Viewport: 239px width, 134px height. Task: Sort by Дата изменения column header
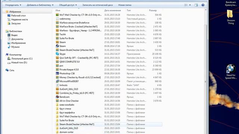[x=112, y=10]
